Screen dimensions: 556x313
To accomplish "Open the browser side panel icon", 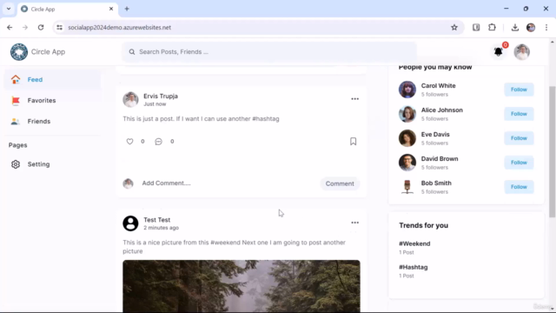I will [x=476, y=27].
